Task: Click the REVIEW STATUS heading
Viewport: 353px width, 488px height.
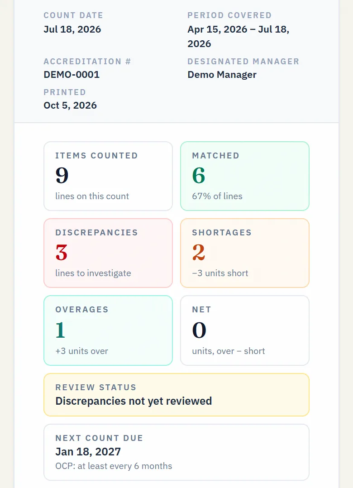Action: click(96, 387)
